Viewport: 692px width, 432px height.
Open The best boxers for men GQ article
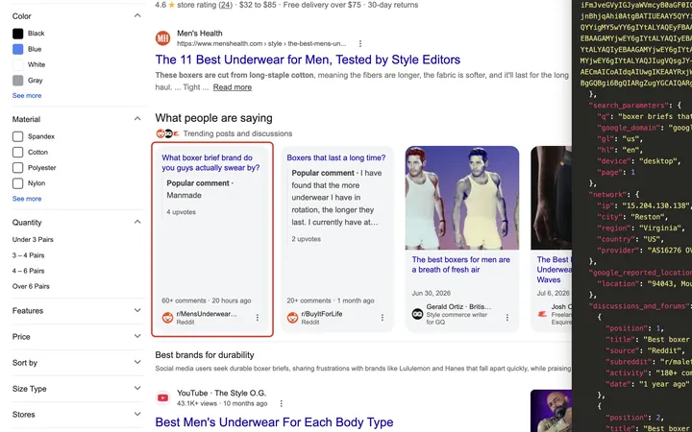[x=460, y=265]
